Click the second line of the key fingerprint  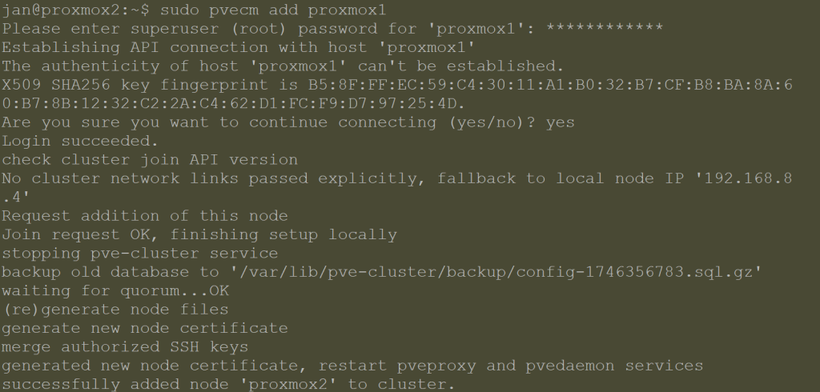click(x=233, y=103)
